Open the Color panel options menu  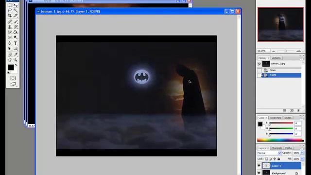coord(302,118)
